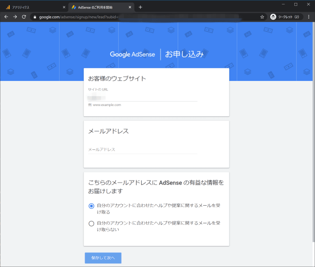
Task: Go forward in browser history
Action: [x=15, y=17]
